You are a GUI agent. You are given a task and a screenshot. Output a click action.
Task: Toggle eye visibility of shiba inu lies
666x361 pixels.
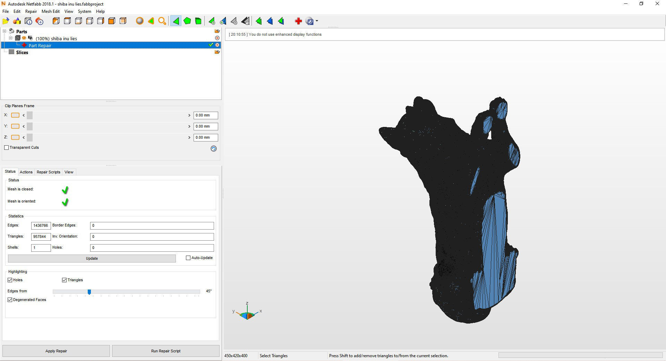pyautogui.click(x=24, y=38)
